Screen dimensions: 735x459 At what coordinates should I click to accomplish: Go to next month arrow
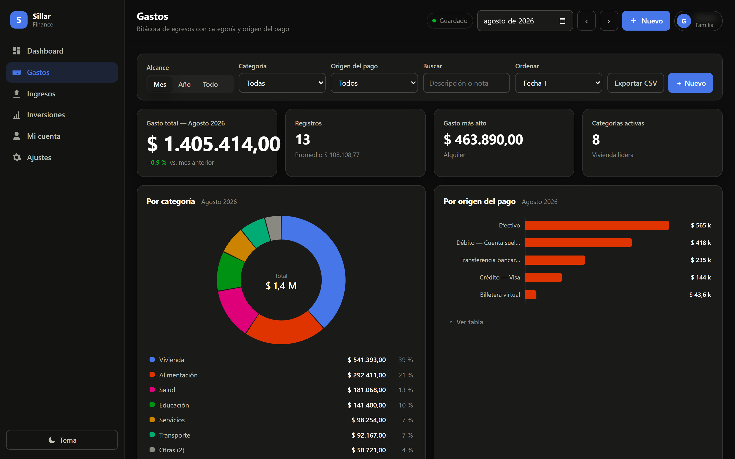[x=609, y=21]
